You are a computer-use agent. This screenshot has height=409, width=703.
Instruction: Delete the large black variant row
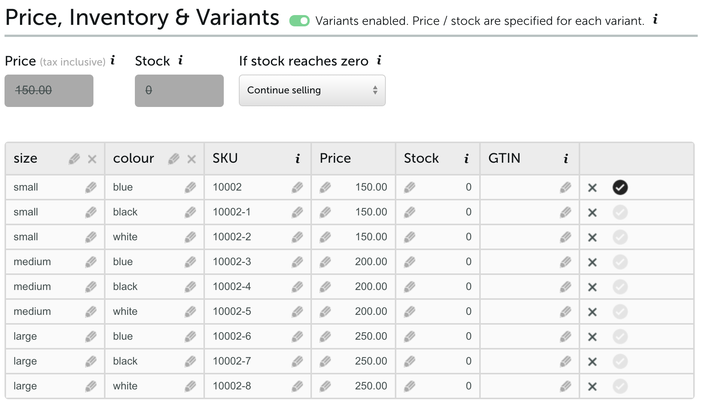point(592,362)
